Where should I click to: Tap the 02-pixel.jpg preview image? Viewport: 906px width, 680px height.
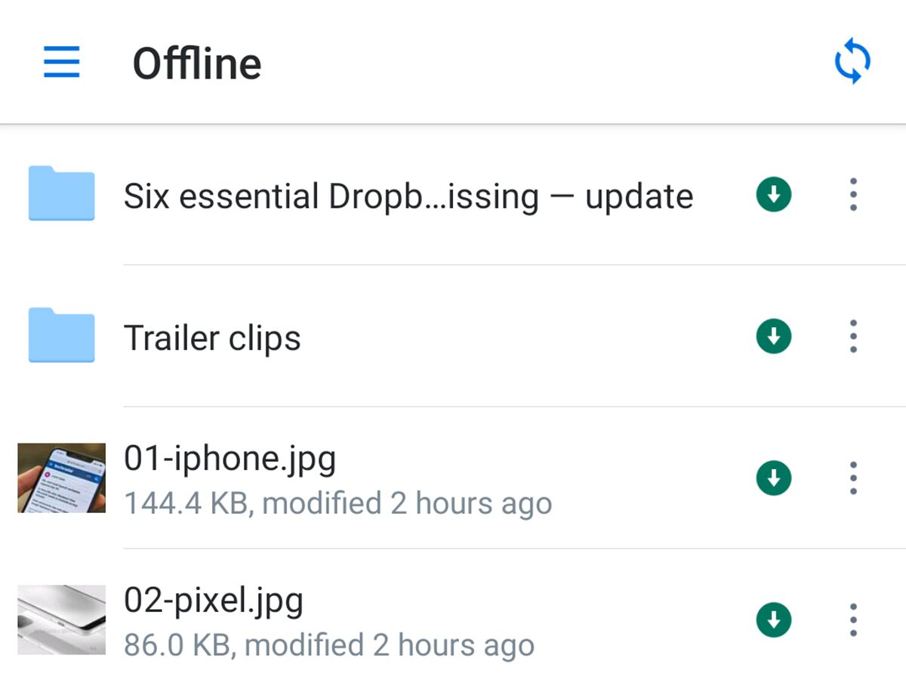[x=60, y=620]
